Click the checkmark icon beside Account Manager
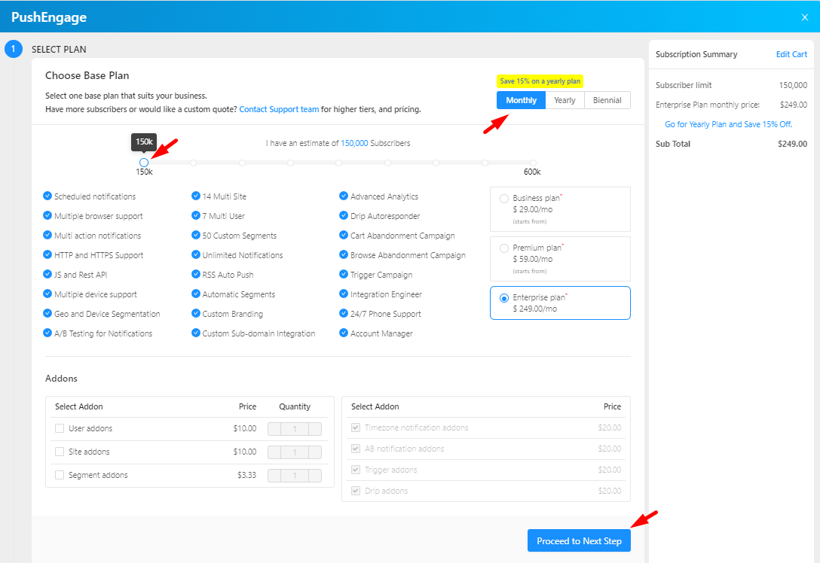Image resolution: width=820 pixels, height=563 pixels. tap(344, 333)
